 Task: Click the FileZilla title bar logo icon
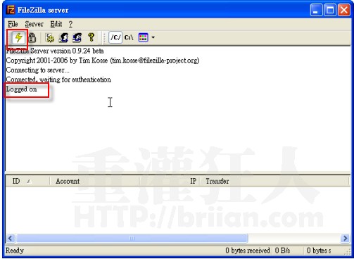11,10
